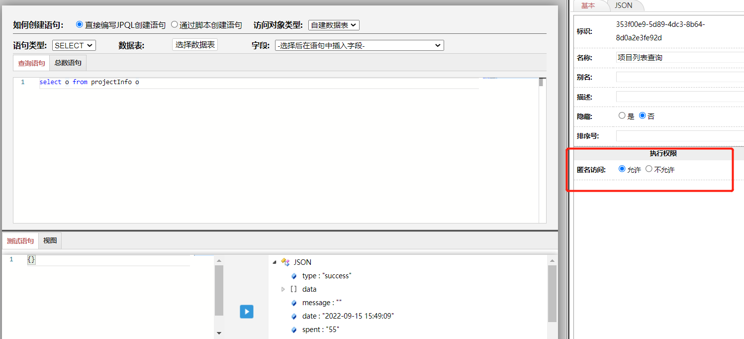The image size is (744, 339).
Task: Click the 选择数据表 button
Action: coord(194,44)
